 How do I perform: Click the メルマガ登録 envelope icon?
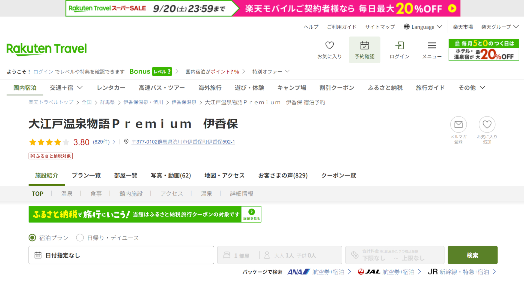point(458,125)
